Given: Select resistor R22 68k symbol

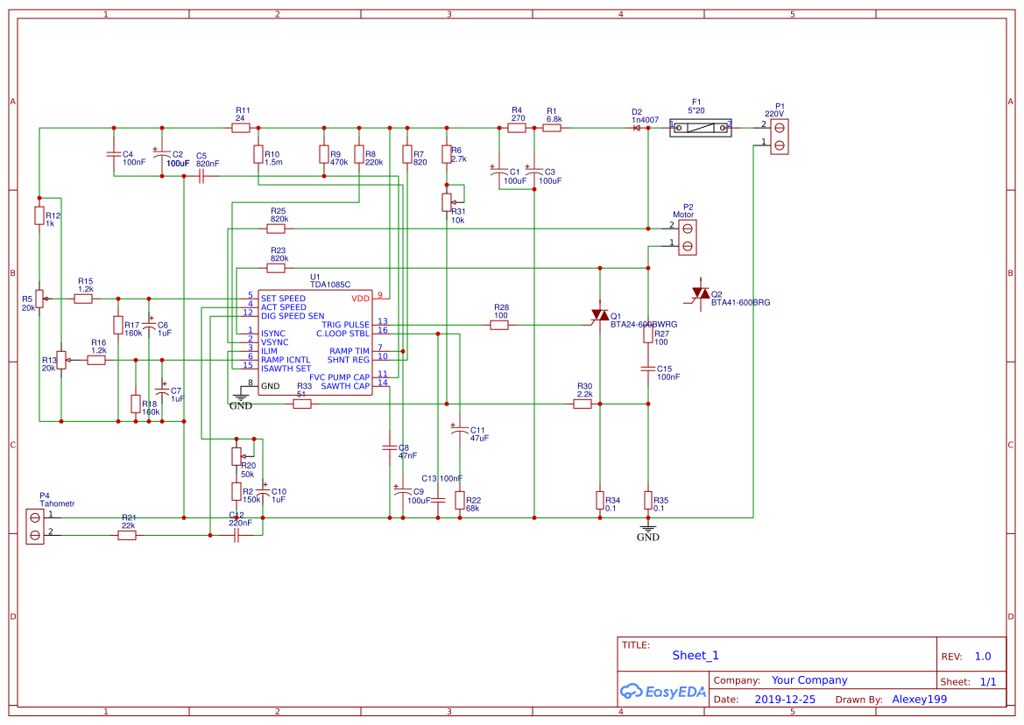Looking at the screenshot, I should point(460,501).
